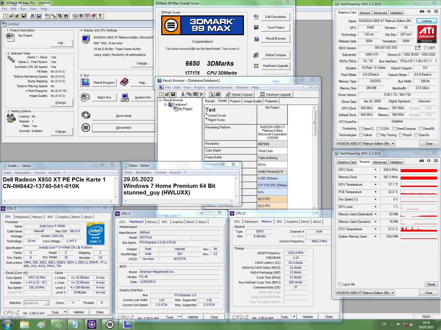The width and height of the screenshot is (441, 330).
Task: Click Benchmark striped circle icon in 3DMark toolbar
Action: click(81, 16)
